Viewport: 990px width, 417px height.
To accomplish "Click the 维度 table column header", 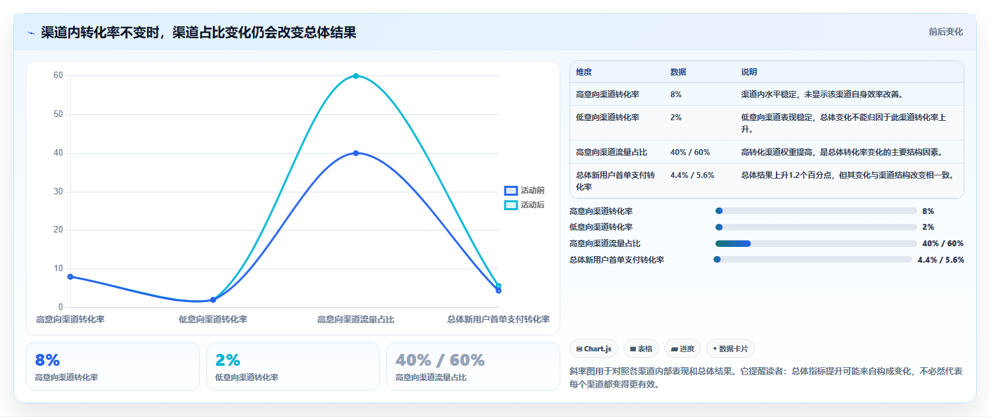I will coord(584,72).
